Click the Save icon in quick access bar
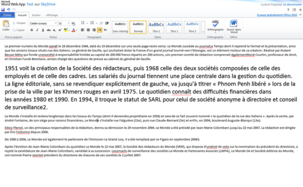 3,10
